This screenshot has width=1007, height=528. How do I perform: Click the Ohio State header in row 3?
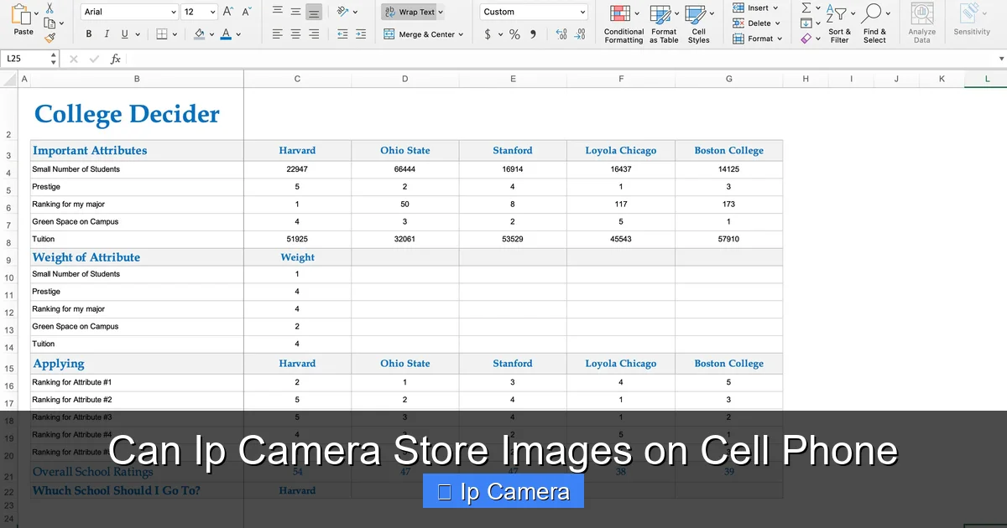pos(404,151)
